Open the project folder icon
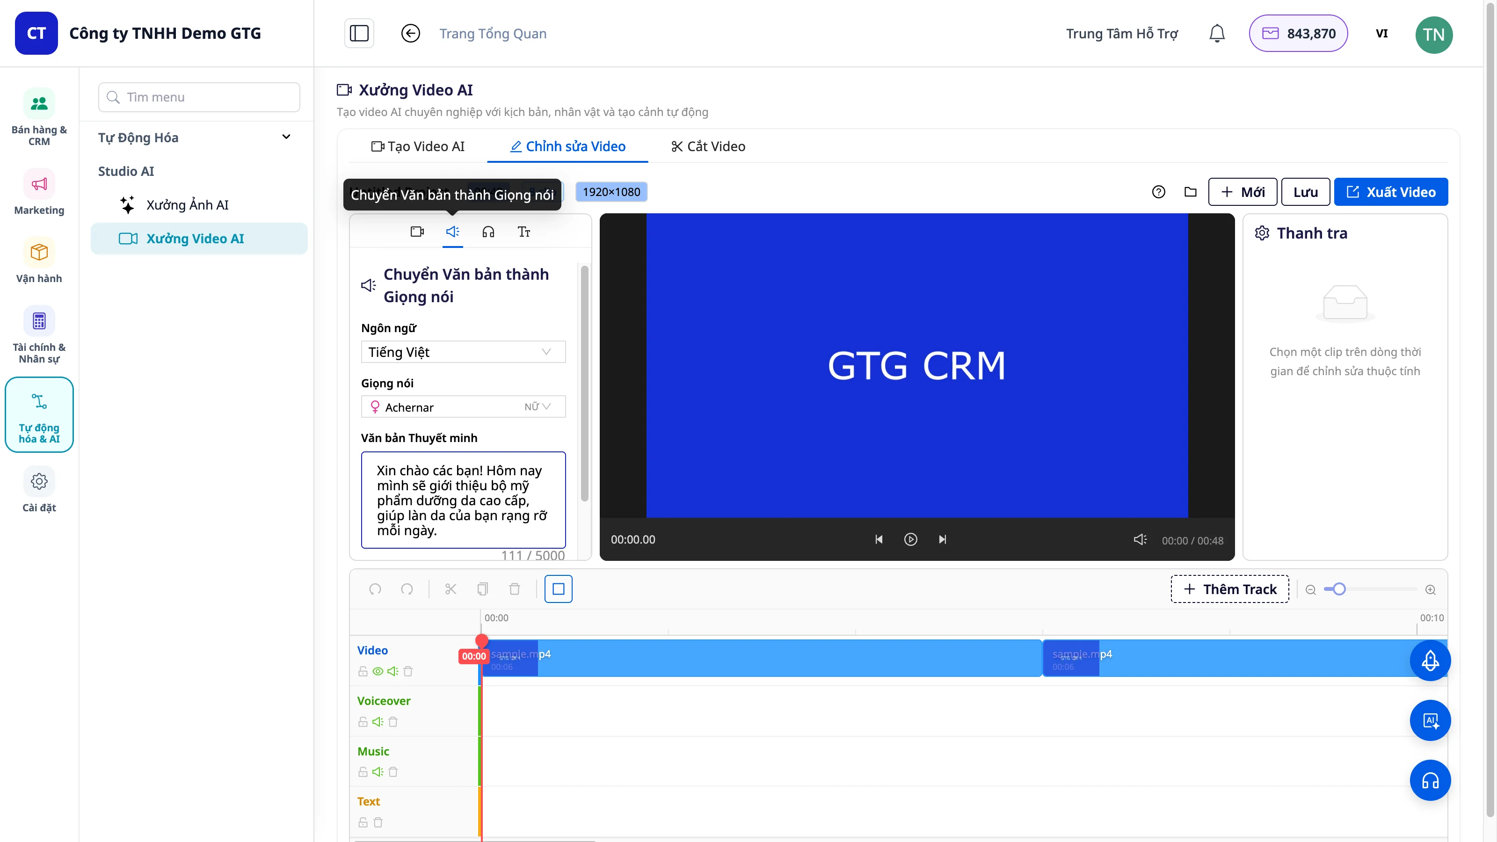Screen dimensions: 1497x842 pos(1190,192)
